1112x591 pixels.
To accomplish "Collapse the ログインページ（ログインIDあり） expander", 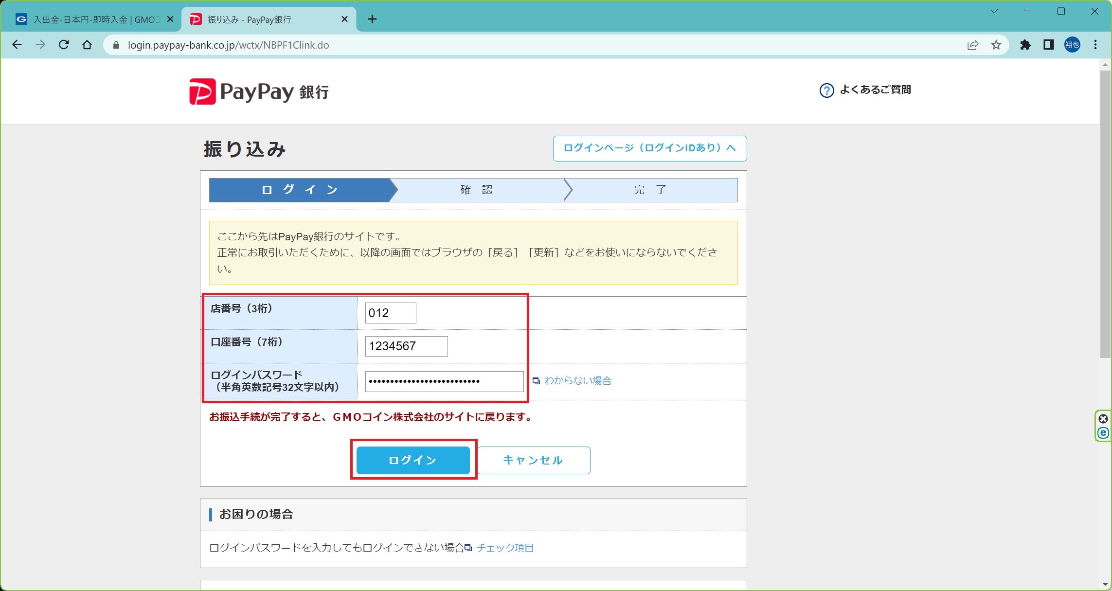I will (649, 148).
